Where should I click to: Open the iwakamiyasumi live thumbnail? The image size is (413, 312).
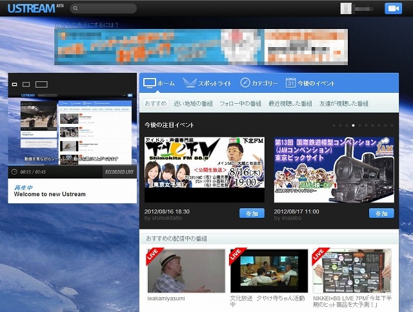tap(186, 271)
